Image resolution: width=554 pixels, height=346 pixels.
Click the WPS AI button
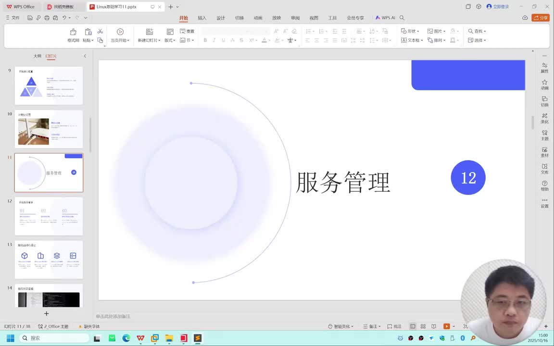click(x=385, y=18)
